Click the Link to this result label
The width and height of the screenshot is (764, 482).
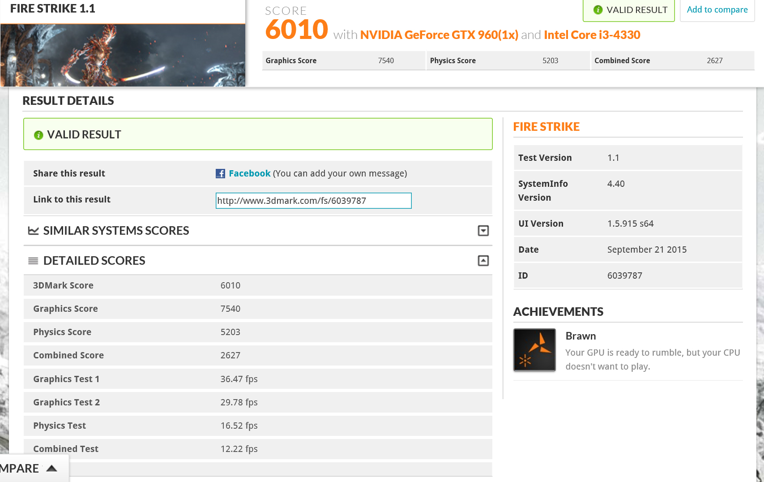click(72, 199)
